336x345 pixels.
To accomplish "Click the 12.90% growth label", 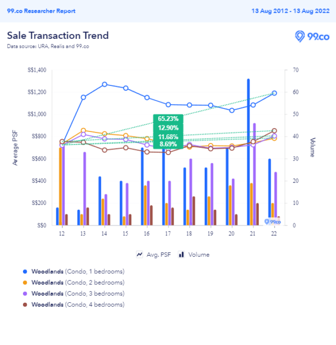I will coord(168,128).
